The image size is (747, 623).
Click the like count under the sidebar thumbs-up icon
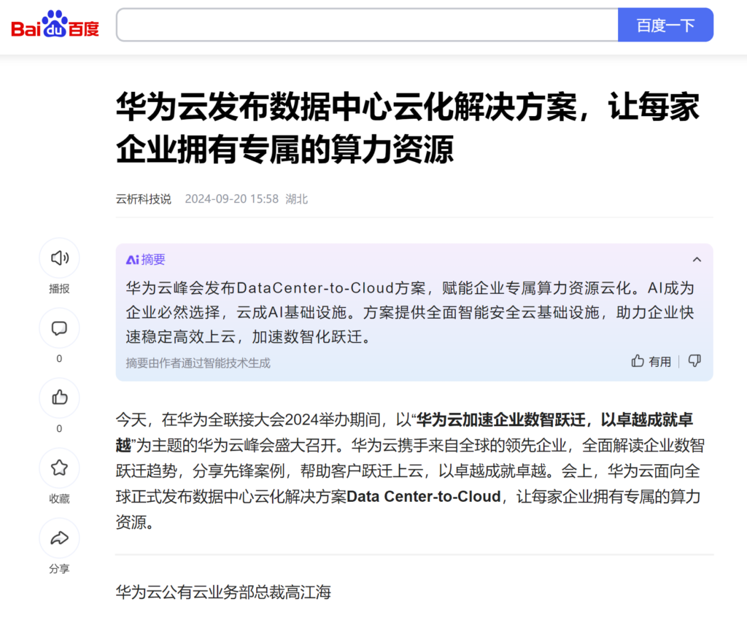59,429
